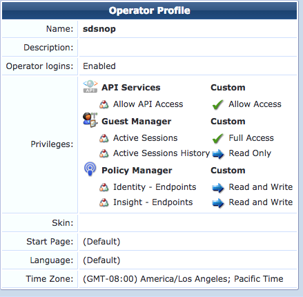Click the icon beside Active Sessions History
The image size is (303, 297).
coord(104,153)
